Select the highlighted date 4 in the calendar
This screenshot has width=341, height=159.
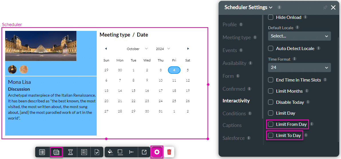[x=174, y=70]
